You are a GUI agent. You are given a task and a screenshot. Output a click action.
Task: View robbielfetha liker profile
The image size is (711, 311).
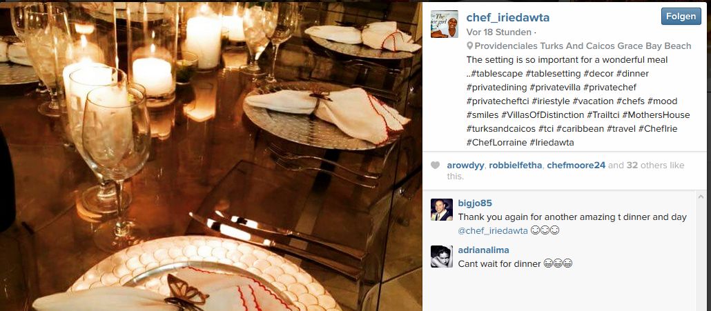516,165
